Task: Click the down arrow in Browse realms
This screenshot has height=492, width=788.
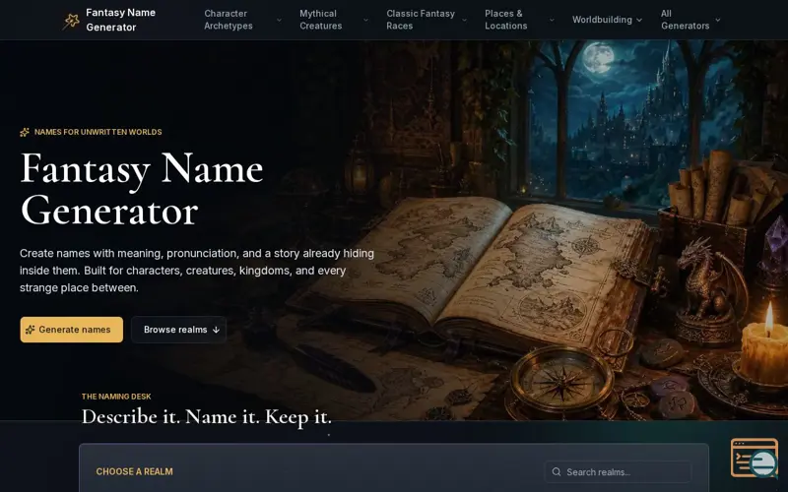Action: (216, 330)
